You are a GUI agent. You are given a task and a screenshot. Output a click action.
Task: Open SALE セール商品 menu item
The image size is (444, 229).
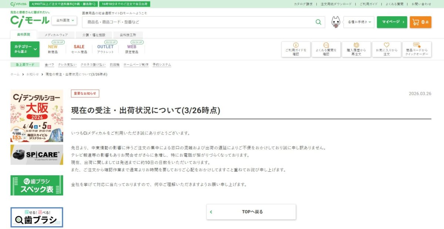[x=79, y=49]
